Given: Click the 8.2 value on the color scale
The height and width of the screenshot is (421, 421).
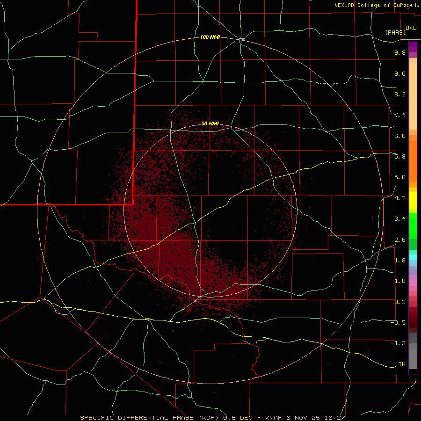Looking at the screenshot, I should [x=400, y=94].
